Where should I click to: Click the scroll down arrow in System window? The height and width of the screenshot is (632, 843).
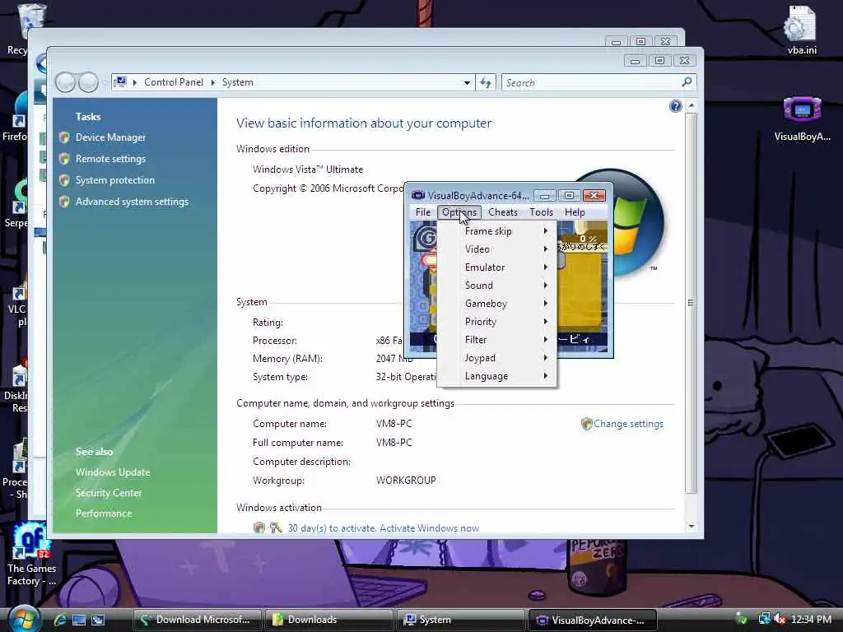(692, 527)
